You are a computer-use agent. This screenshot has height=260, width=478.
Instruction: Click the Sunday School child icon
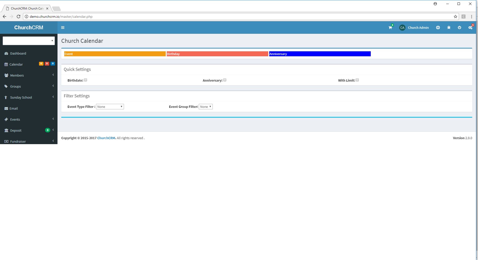pos(6,97)
